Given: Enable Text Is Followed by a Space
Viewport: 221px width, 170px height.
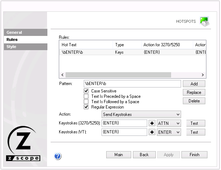Looking at the screenshot, I should pyautogui.click(x=86, y=101).
